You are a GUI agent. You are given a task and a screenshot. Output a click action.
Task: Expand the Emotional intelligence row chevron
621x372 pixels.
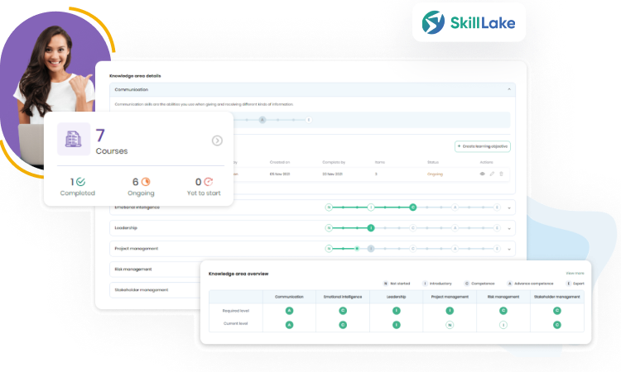click(x=509, y=207)
